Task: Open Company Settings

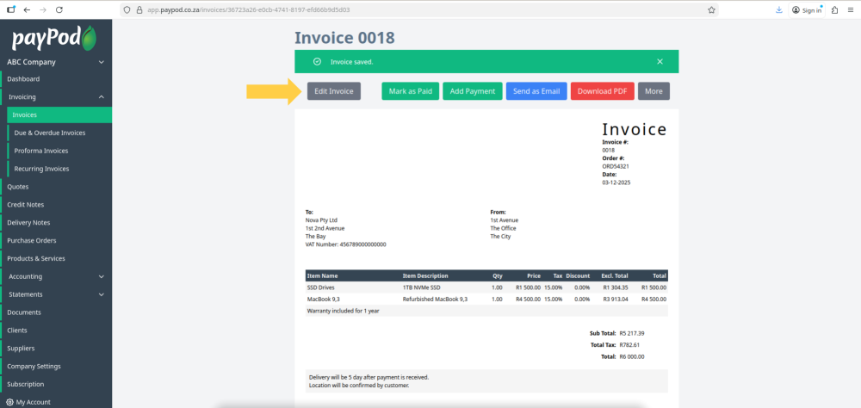Action: 34,367
